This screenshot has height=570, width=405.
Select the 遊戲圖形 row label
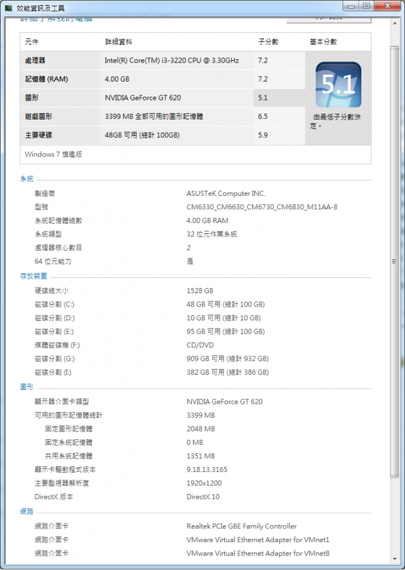coord(39,116)
